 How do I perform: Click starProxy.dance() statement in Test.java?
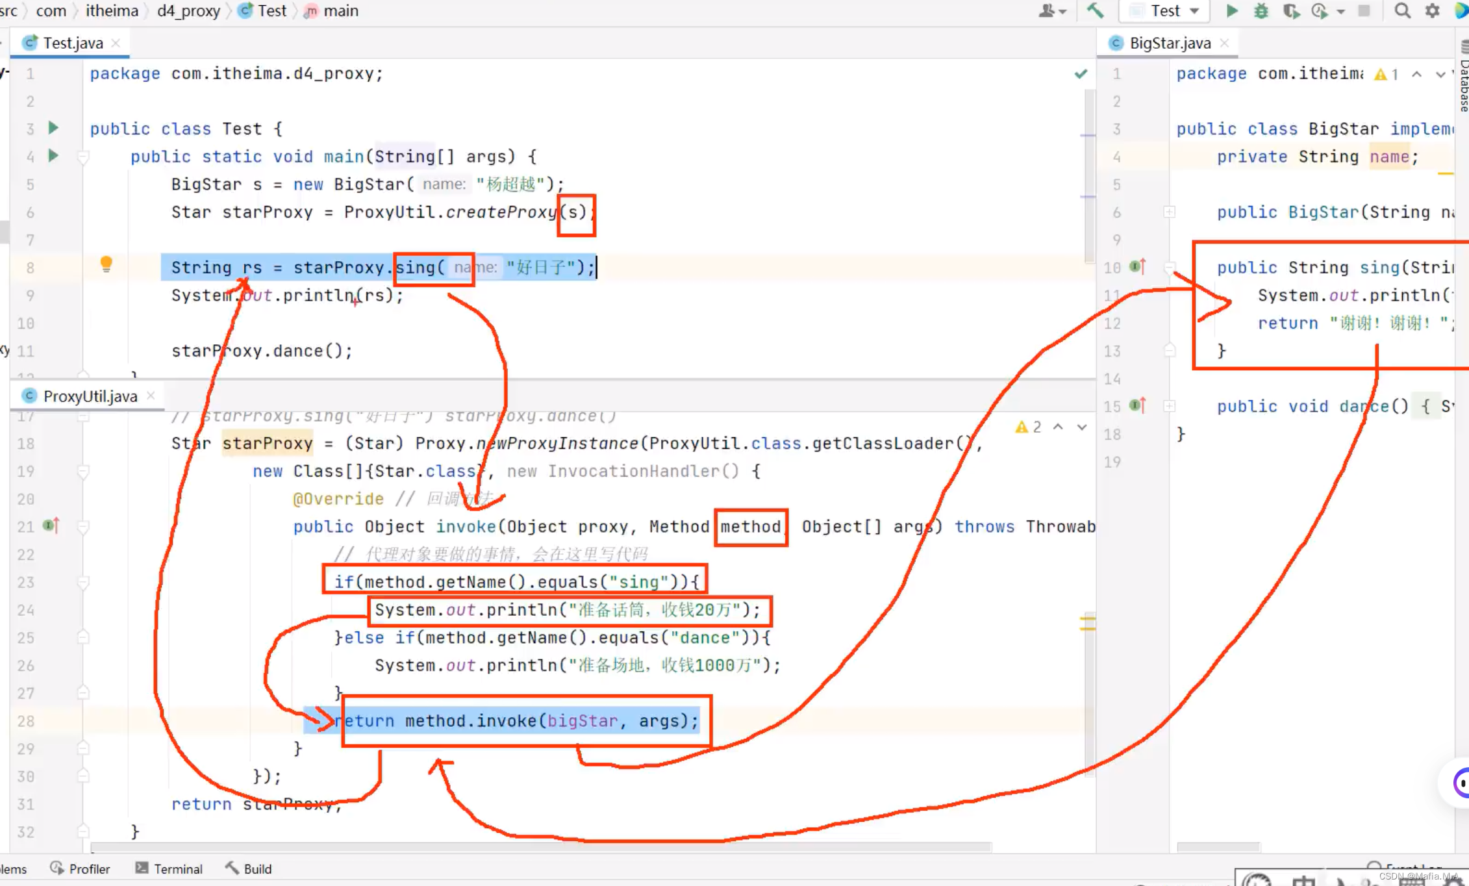coord(262,351)
